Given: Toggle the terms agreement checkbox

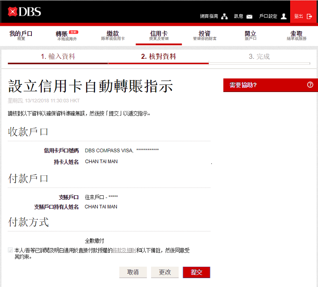Looking at the screenshot, I should click(10, 250).
